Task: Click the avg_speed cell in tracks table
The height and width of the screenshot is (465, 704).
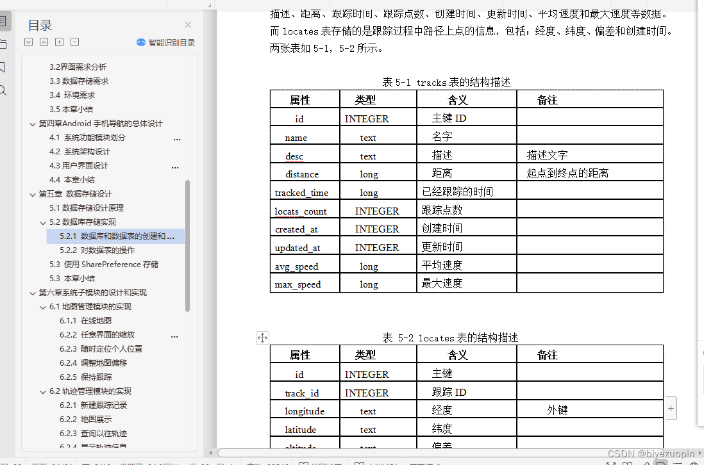Action: tap(305, 265)
